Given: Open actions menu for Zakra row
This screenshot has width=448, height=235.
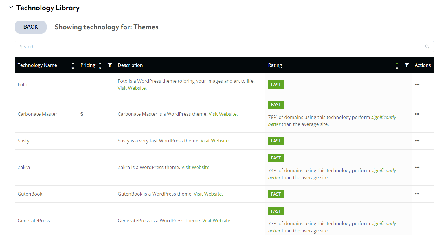Looking at the screenshot, I should tap(417, 167).
